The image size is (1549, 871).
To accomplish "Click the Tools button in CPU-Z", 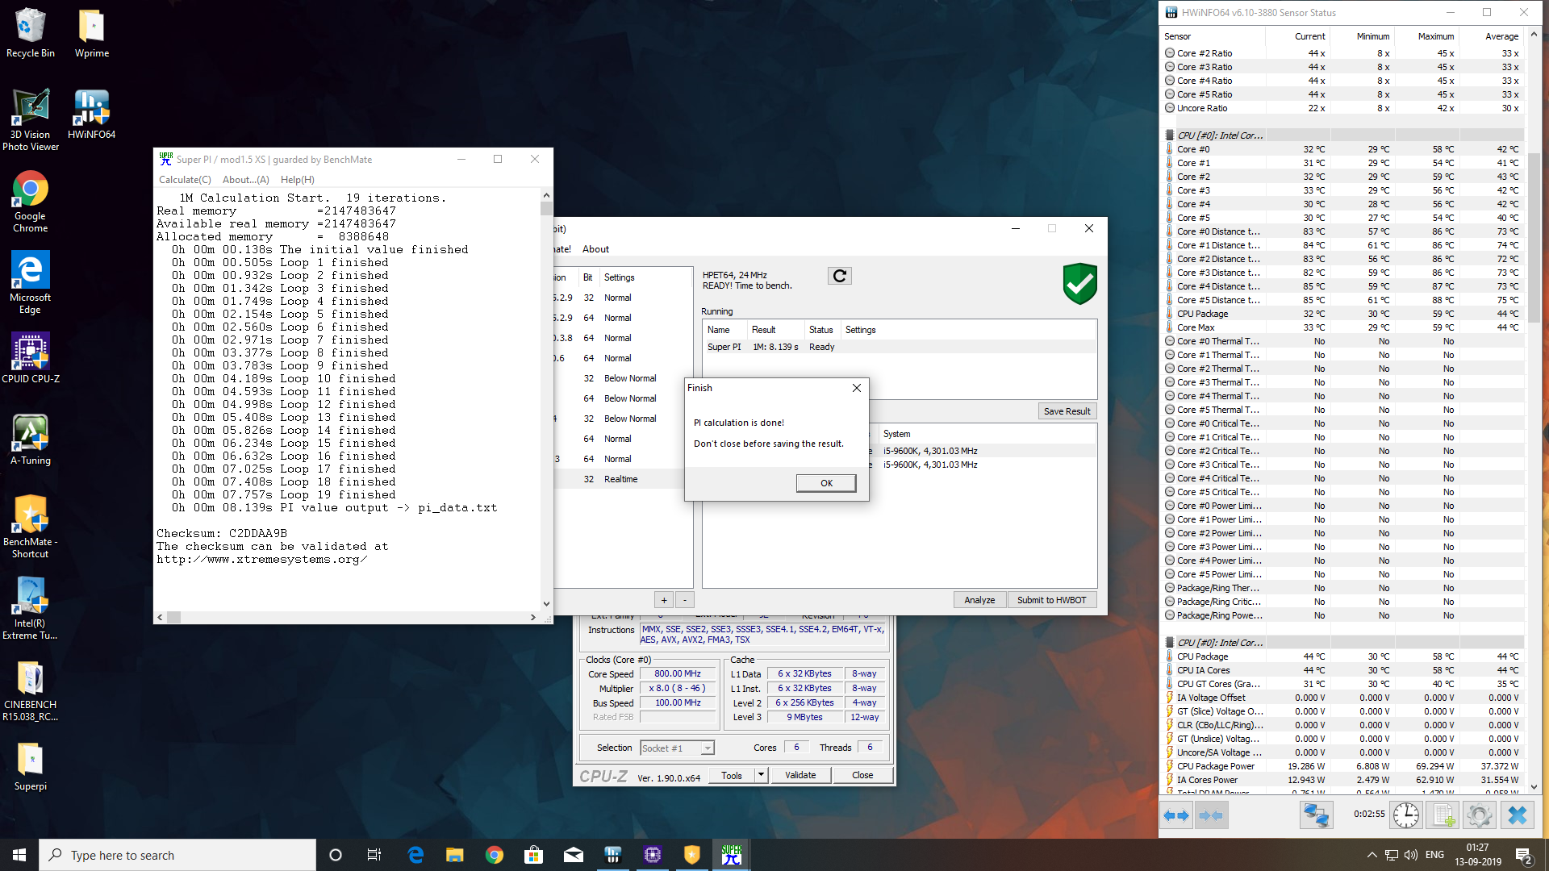I will tap(732, 775).
